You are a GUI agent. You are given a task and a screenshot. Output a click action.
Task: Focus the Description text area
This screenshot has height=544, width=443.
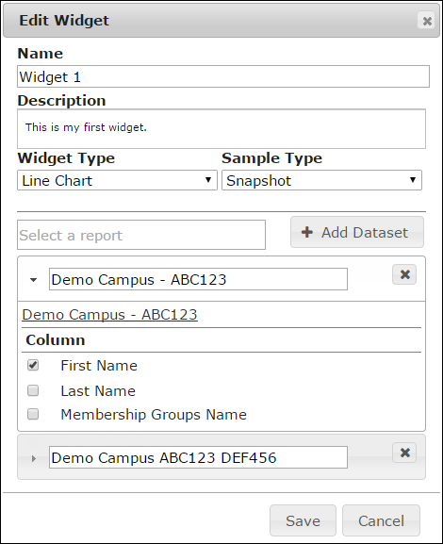221,129
